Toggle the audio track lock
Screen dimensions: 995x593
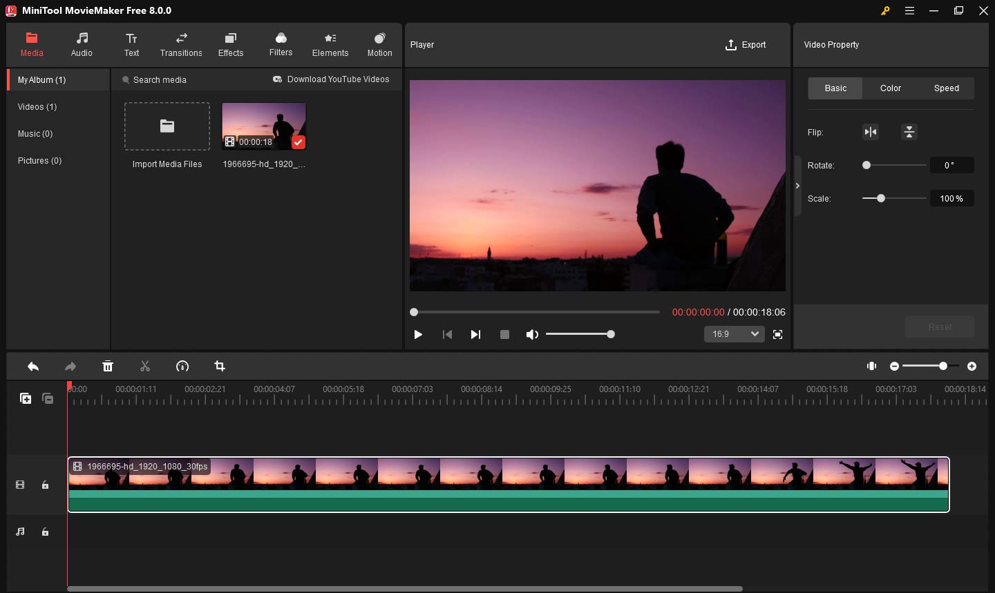45,532
